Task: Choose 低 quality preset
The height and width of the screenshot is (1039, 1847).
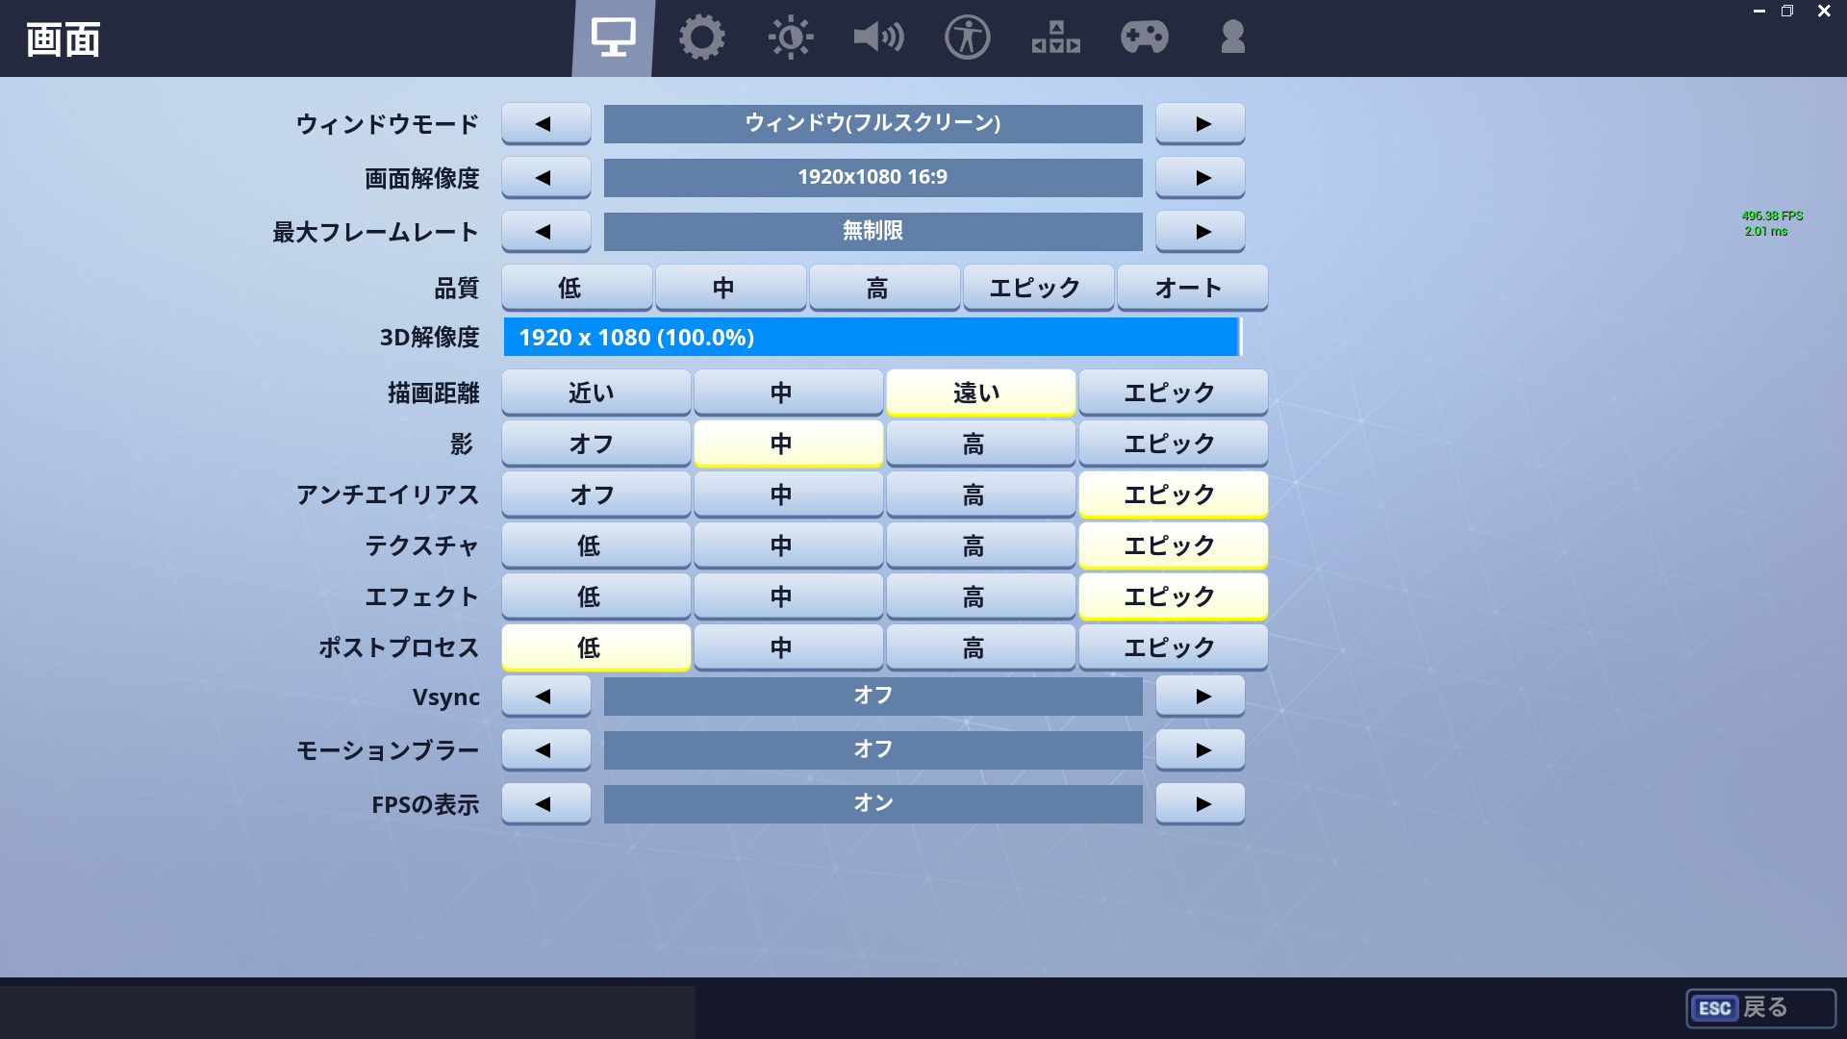Action: 575,288
